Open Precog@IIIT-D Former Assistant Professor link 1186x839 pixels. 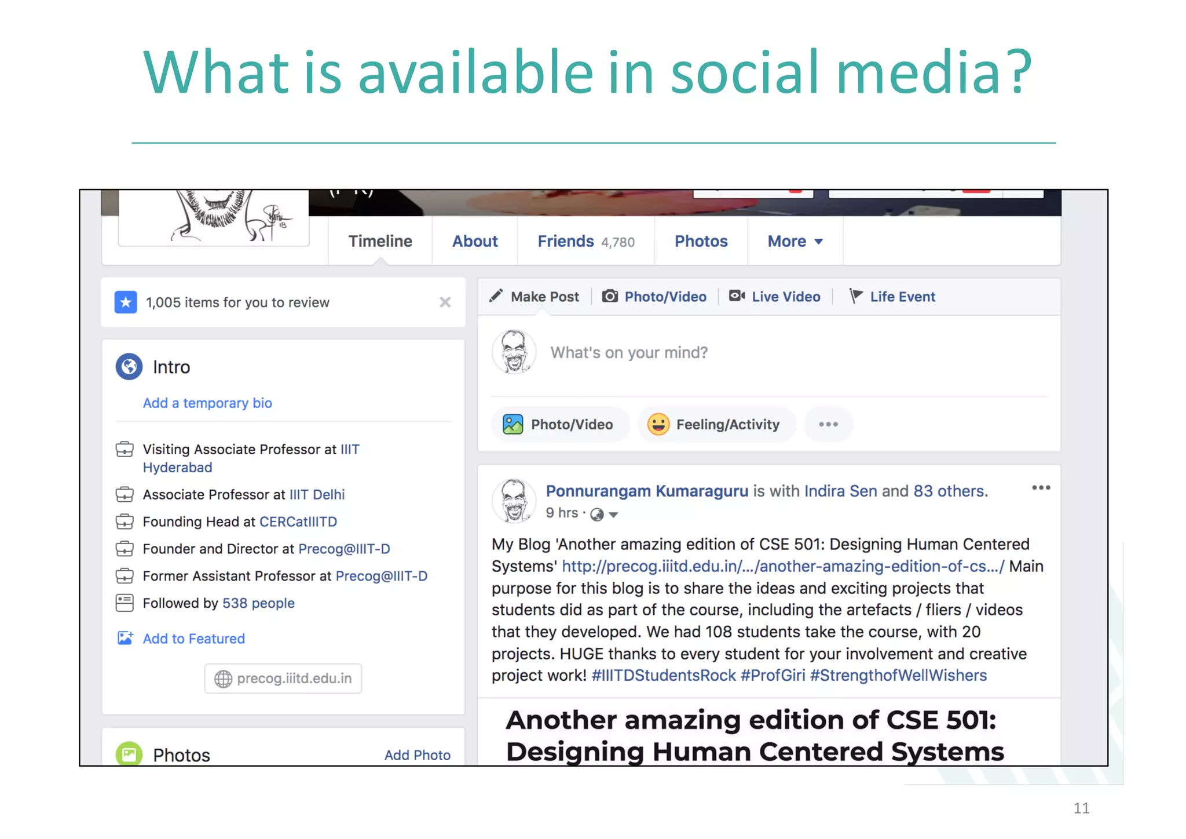pos(382,576)
